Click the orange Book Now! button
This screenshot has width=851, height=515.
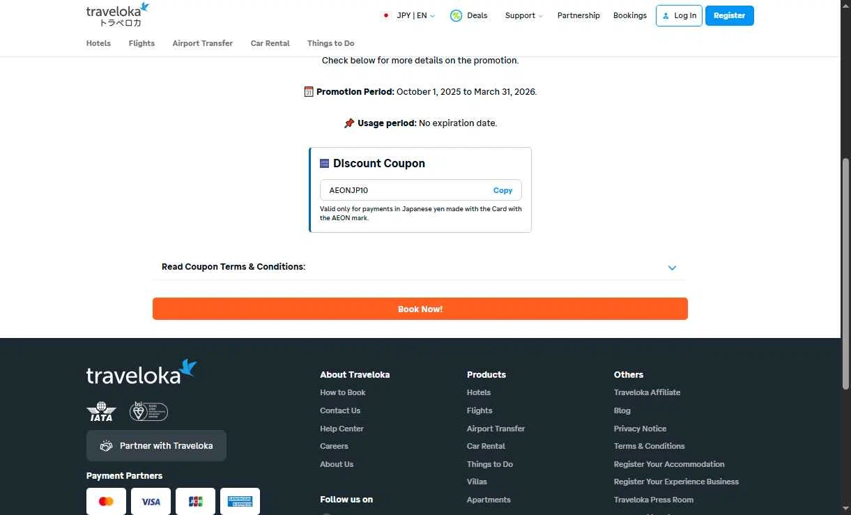420,309
